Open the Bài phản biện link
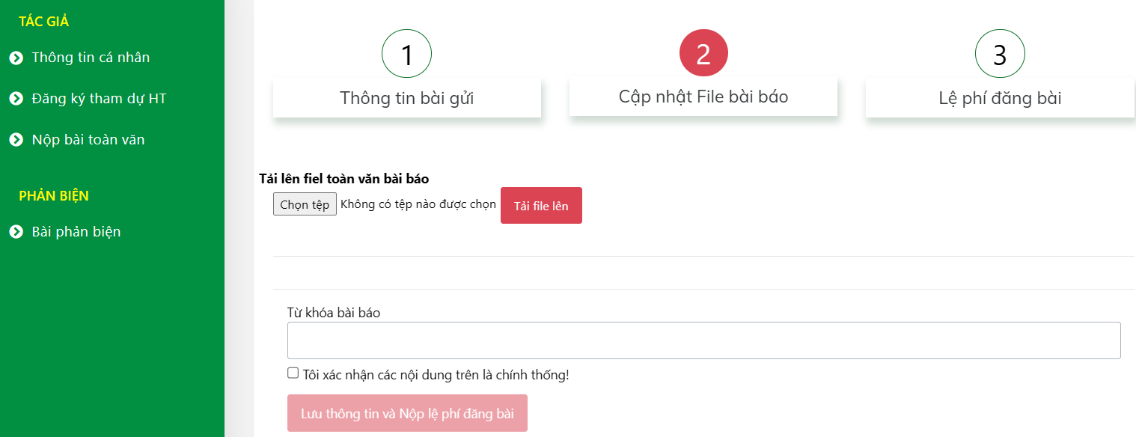Screen dimensions: 1136x437 76,232
